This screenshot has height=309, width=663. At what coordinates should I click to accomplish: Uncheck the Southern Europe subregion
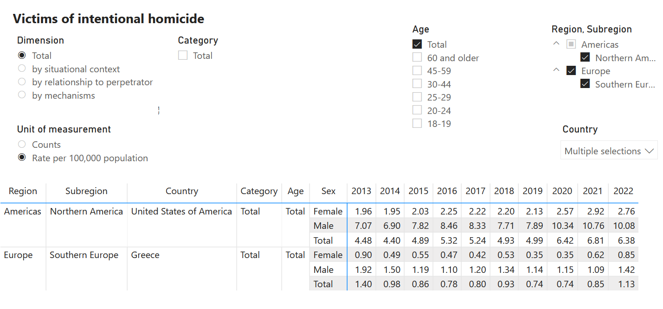(x=585, y=84)
